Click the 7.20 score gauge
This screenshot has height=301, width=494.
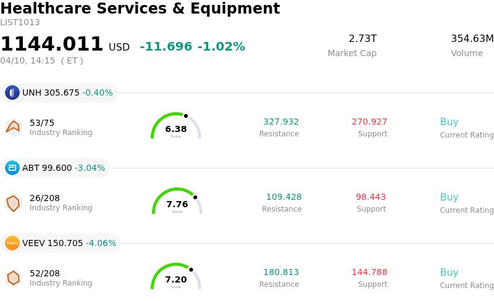[176, 277]
